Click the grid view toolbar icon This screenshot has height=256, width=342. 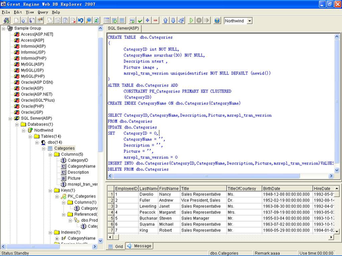coord(106,21)
